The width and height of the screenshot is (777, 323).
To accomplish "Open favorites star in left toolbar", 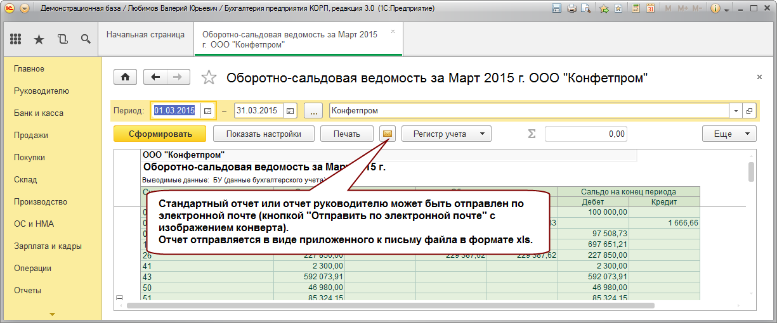I will point(39,39).
